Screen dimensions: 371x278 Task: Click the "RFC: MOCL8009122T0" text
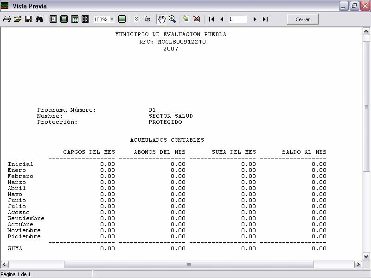(173, 42)
